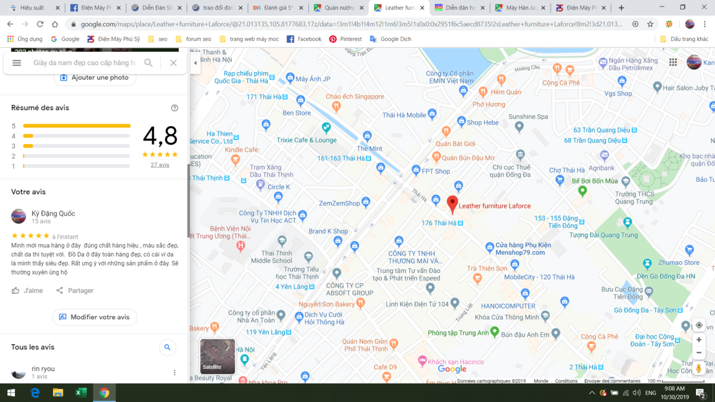715x402 pixels.
Task: Click the Chrome extension icon beside the bookmark star
Action: (669, 24)
